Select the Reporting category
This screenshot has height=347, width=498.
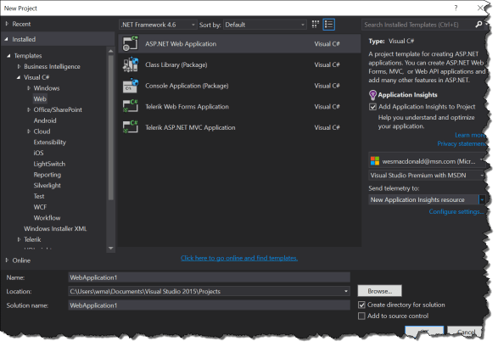pos(47,175)
